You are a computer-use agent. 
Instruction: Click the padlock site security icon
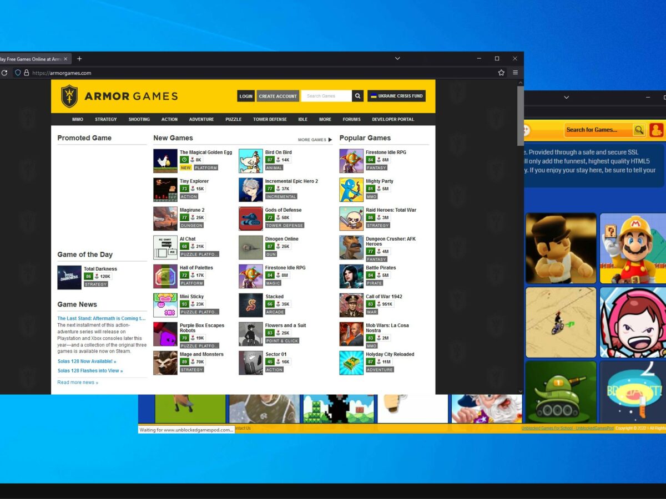tap(26, 73)
